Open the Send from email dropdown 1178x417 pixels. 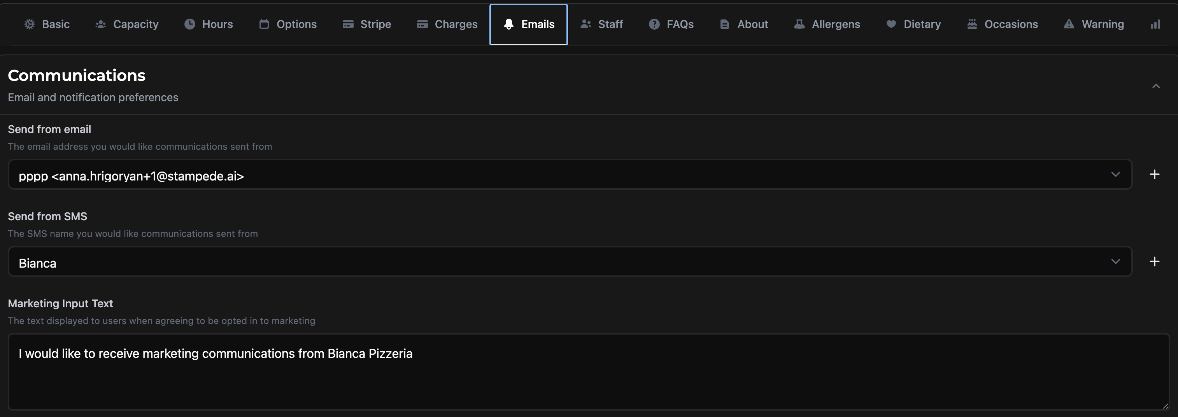[570, 174]
